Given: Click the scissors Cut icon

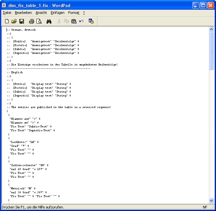Looking at the screenshot, I should [59, 21].
